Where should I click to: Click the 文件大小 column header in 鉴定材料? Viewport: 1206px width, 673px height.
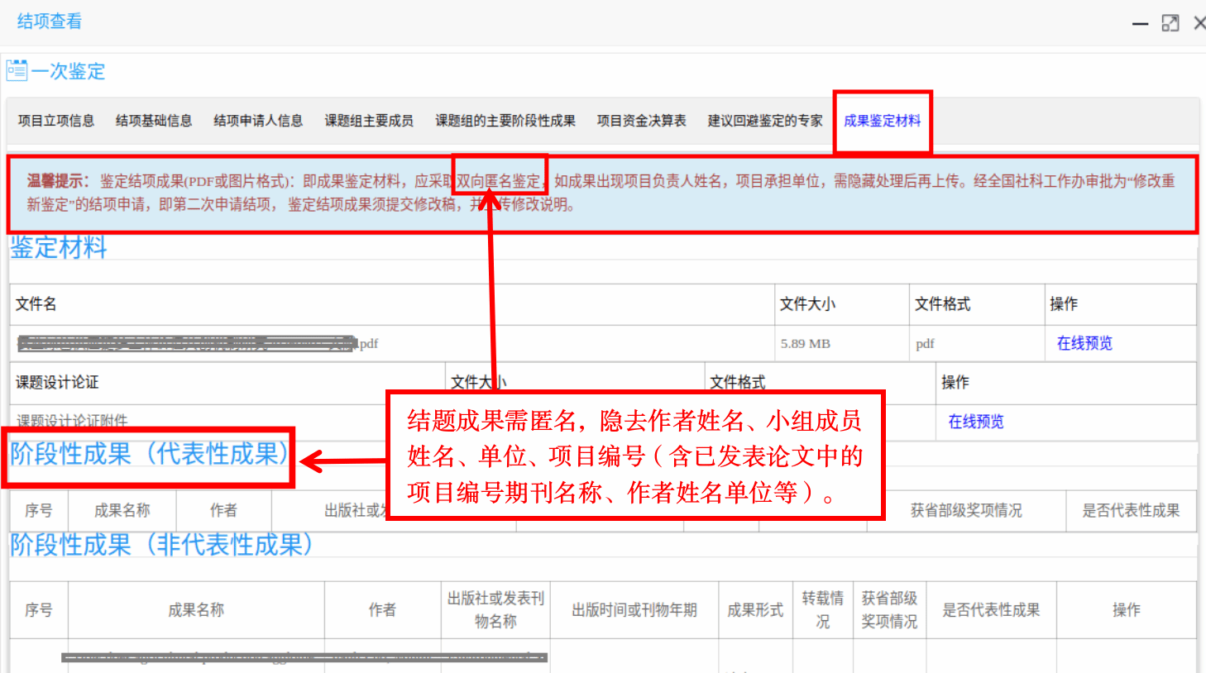click(x=808, y=304)
